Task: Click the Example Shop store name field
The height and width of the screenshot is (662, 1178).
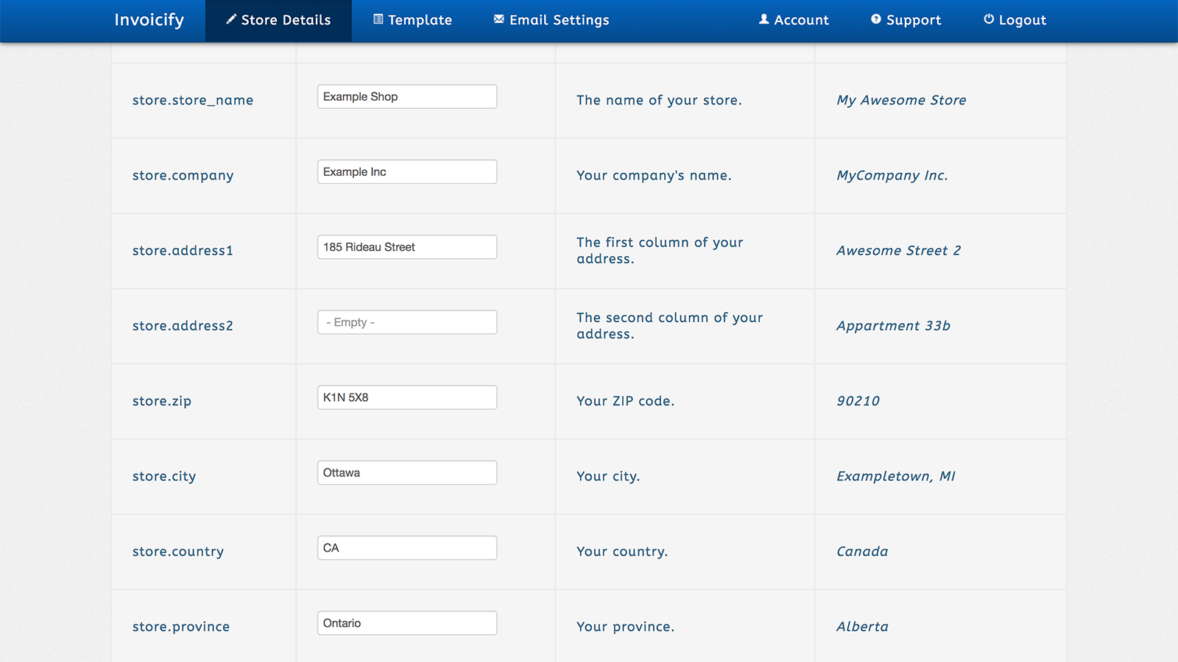Action: point(406,96)
